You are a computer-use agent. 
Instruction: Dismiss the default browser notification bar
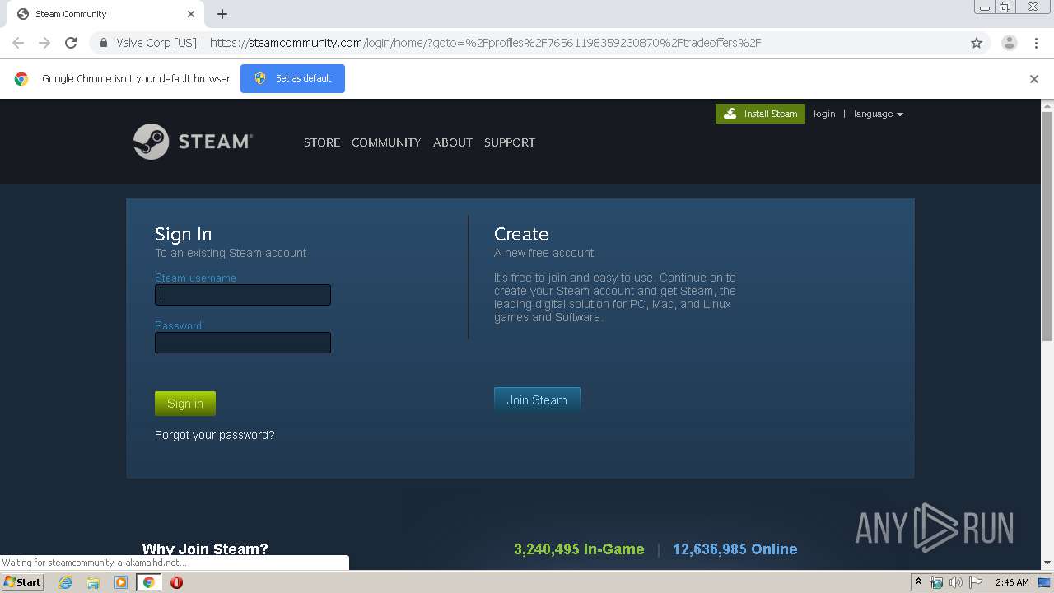1034,79
